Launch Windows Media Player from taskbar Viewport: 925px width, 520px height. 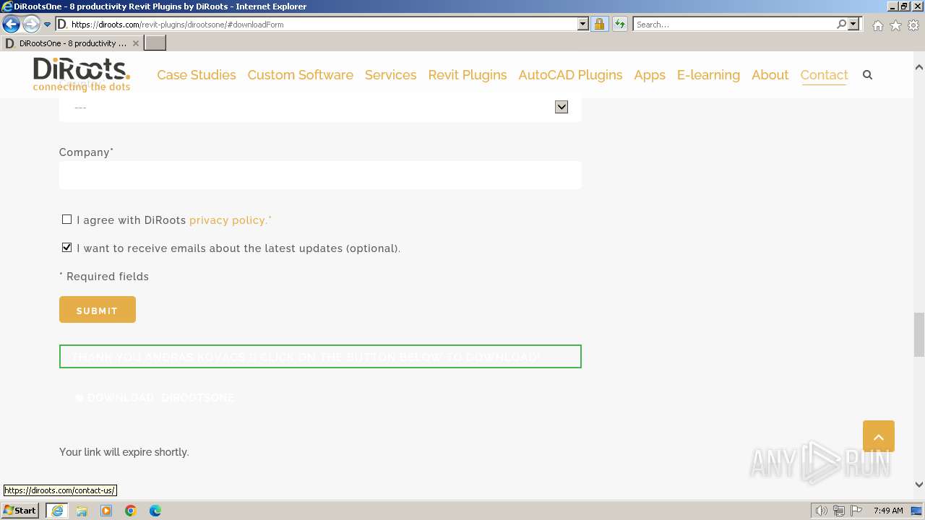(106, 511)
